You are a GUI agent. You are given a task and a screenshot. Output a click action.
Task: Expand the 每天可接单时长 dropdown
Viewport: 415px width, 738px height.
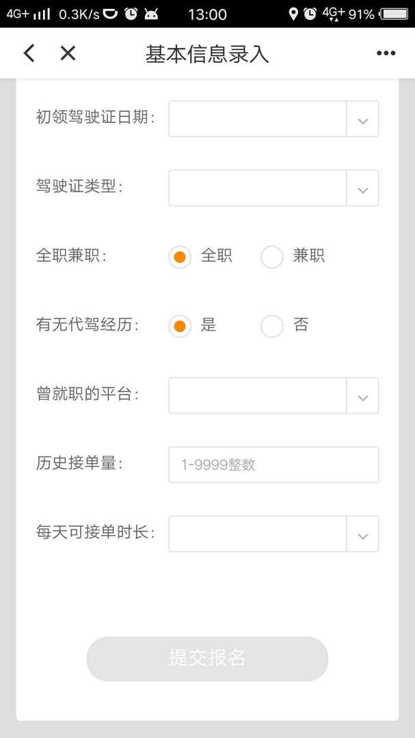(x=273, y=534)
